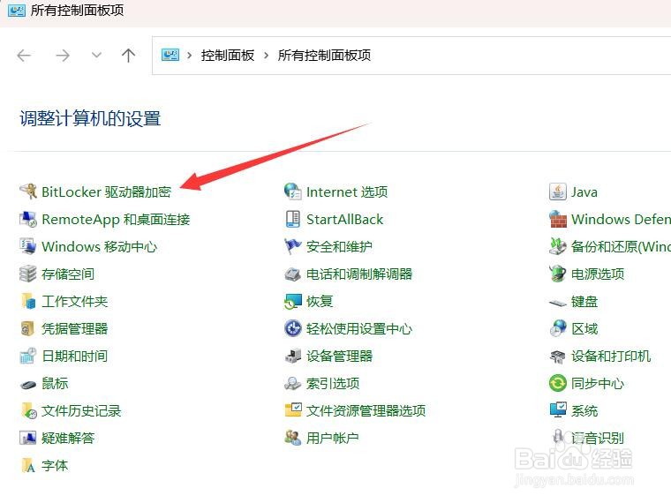Open Internet 选项 link

pyautogui.click(x=347, y=192)
